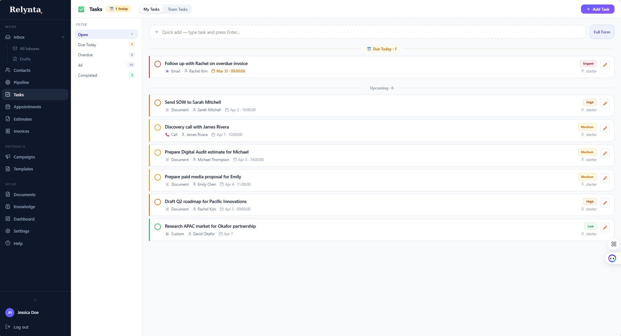Open the Full Form button

(x=602, y=32)
